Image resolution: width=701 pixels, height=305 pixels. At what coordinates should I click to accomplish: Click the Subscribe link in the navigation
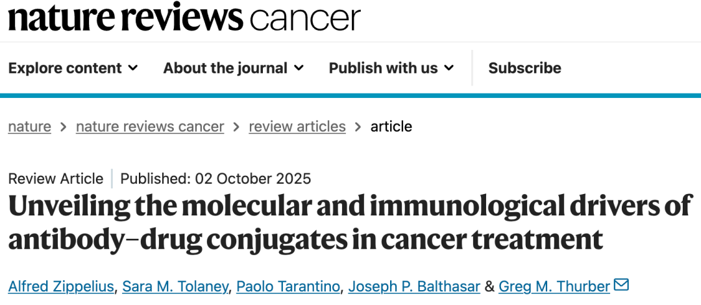(524, 68)
